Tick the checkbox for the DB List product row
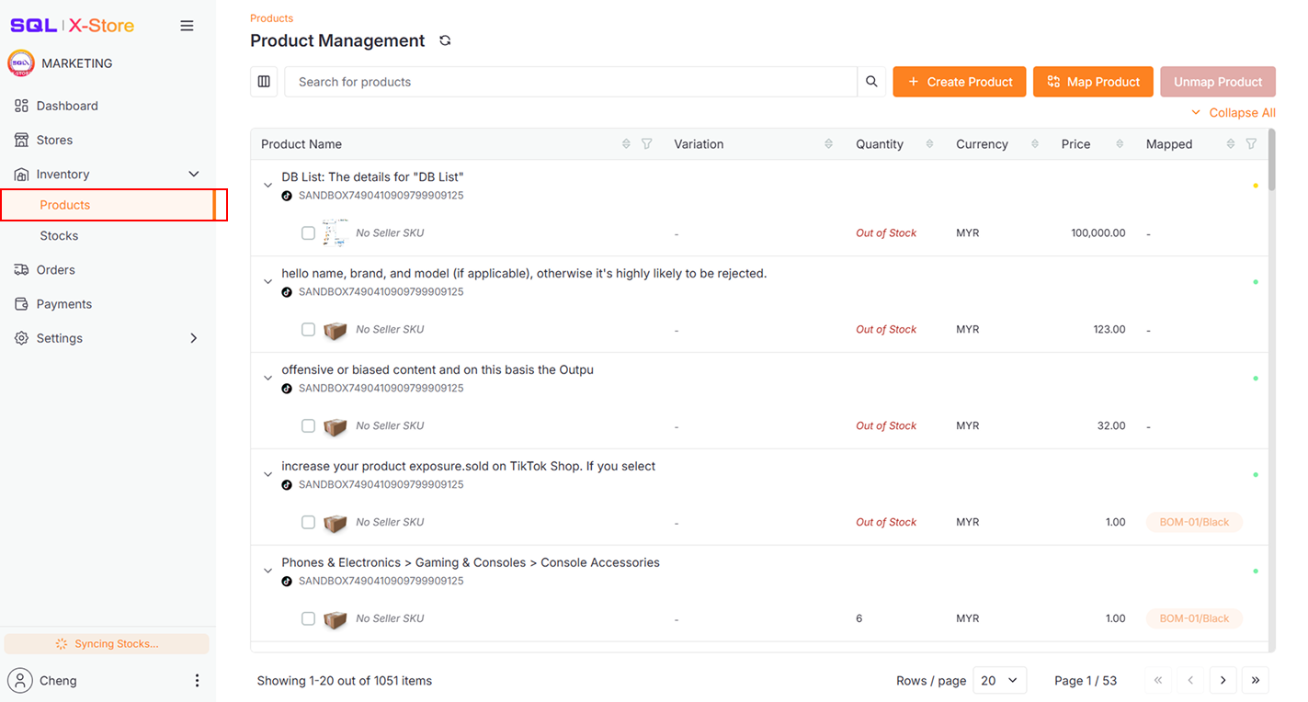 pyautogui.click(x=308, y=232)
